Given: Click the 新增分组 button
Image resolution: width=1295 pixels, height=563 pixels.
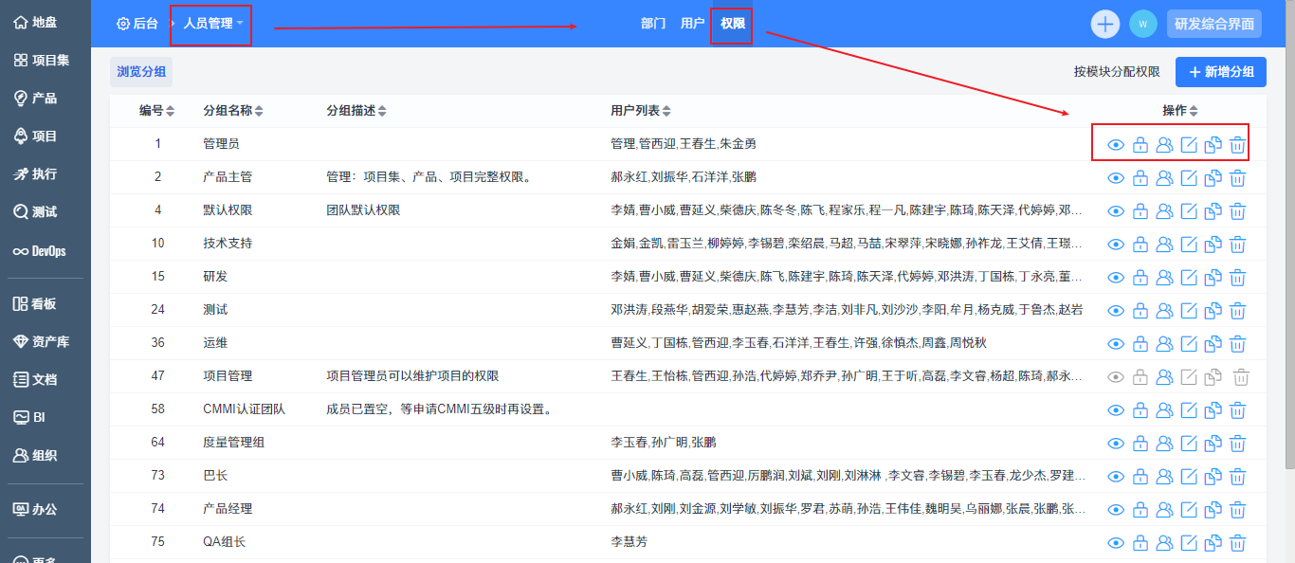Looking at the screenshot, I should 1220,72.
